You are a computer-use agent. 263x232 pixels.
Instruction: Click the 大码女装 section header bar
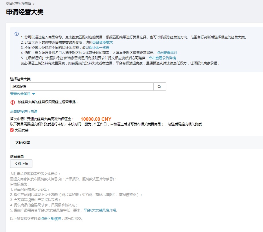tap(136, 143)
